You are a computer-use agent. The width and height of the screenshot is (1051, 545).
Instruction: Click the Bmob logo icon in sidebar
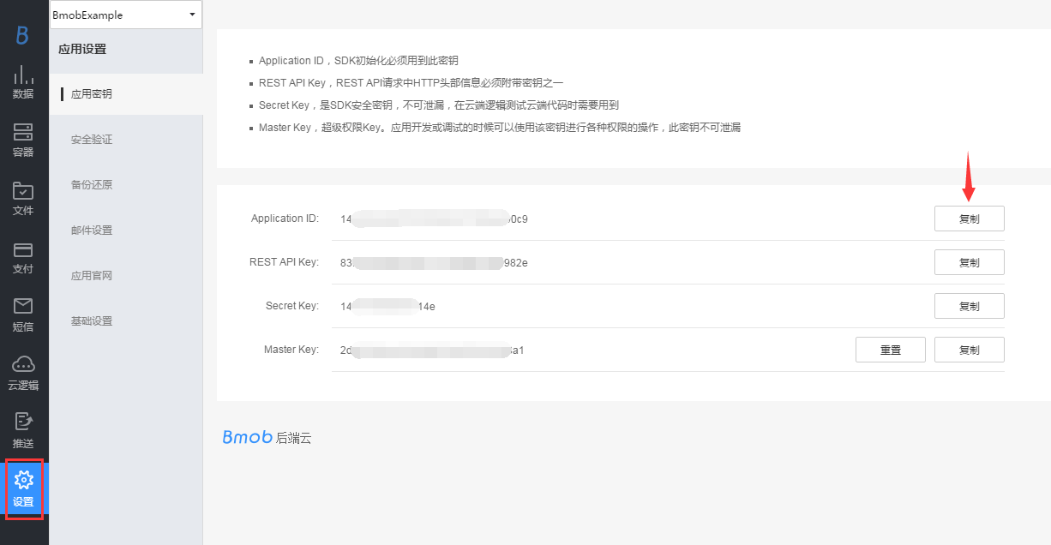[x=23, y=35]
